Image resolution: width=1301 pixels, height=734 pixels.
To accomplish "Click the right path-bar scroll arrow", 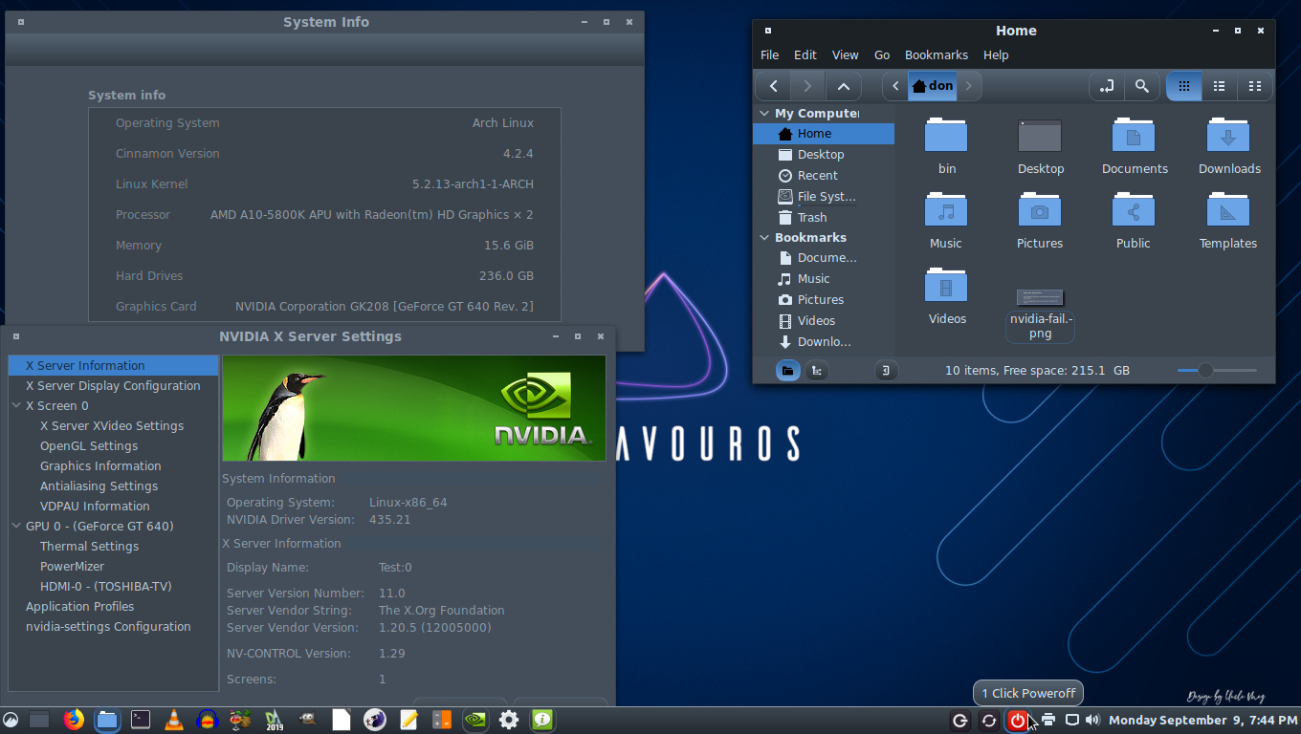I will click(969, 86).
